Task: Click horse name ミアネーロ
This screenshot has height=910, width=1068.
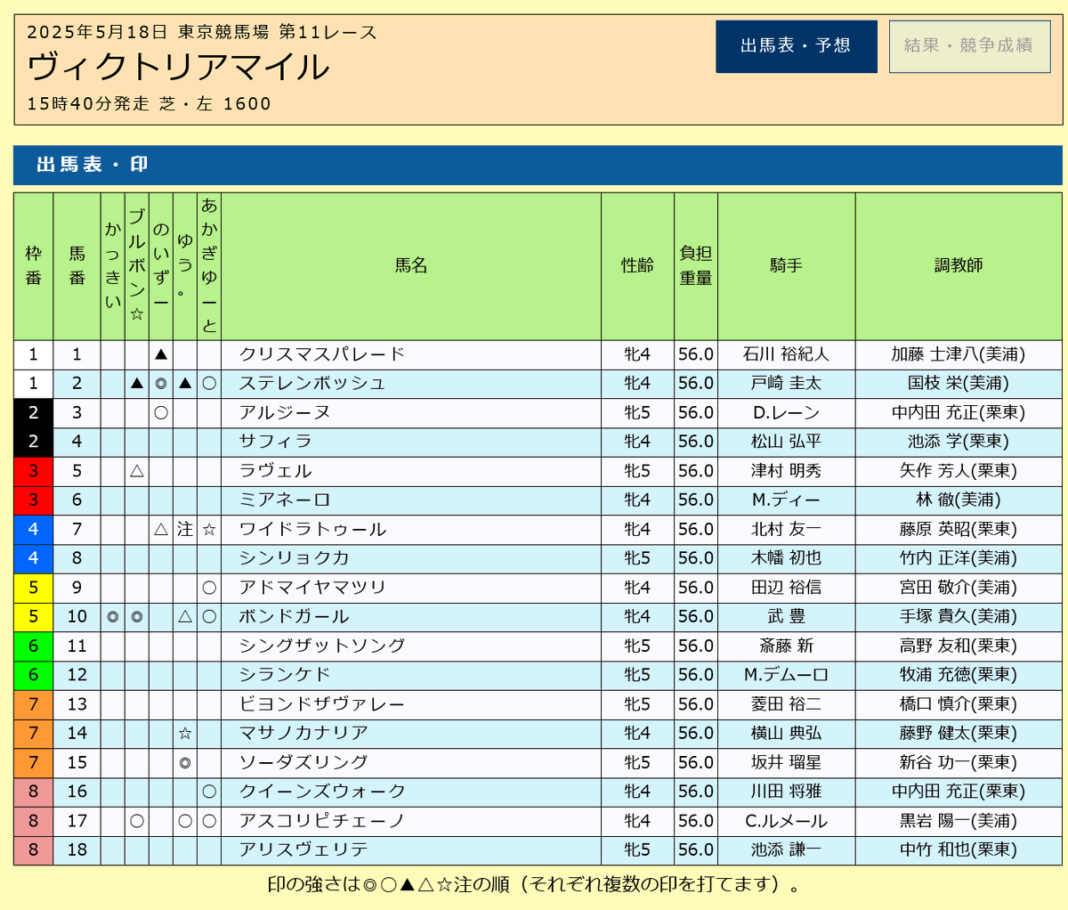Action: 285,500
